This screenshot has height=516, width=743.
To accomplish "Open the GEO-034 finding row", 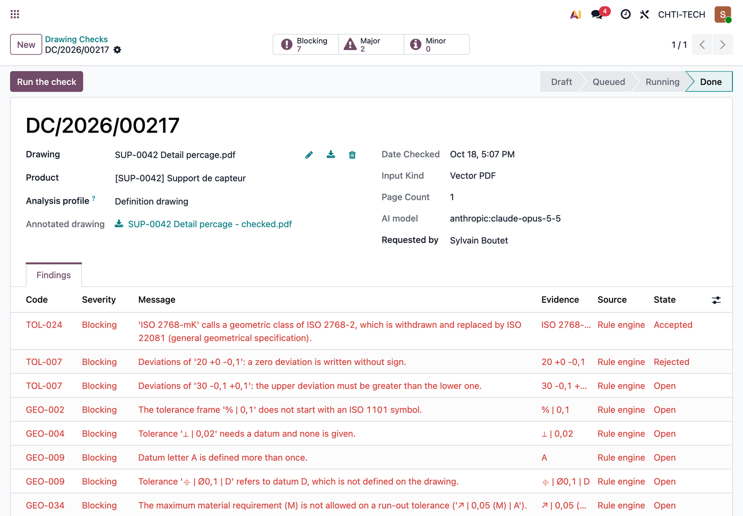I will click(x=371, y=505).
